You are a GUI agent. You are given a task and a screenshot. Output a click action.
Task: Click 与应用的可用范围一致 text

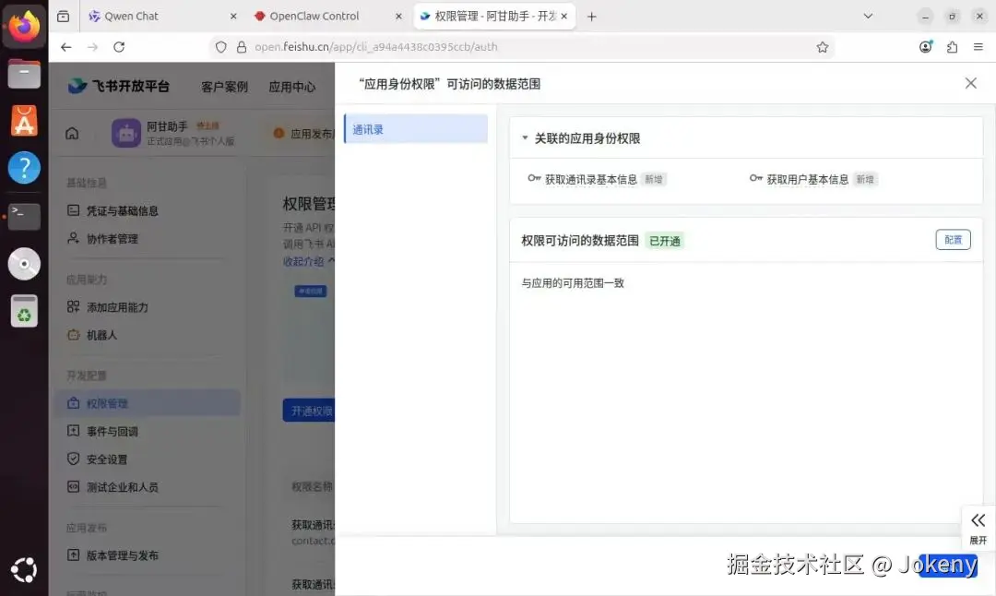573,282
